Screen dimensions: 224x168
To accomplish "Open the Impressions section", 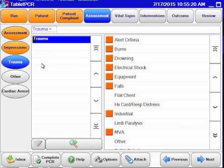I will 15,48.
